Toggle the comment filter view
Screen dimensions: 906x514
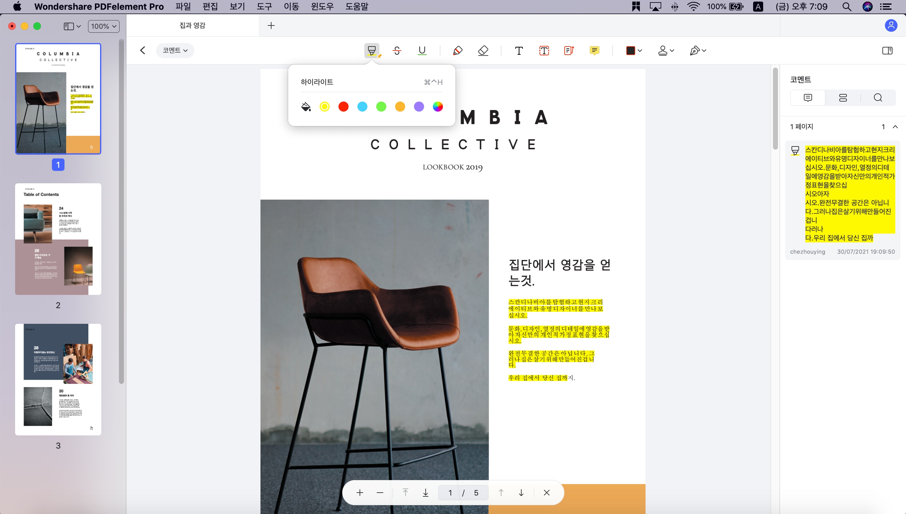point(842,97)
